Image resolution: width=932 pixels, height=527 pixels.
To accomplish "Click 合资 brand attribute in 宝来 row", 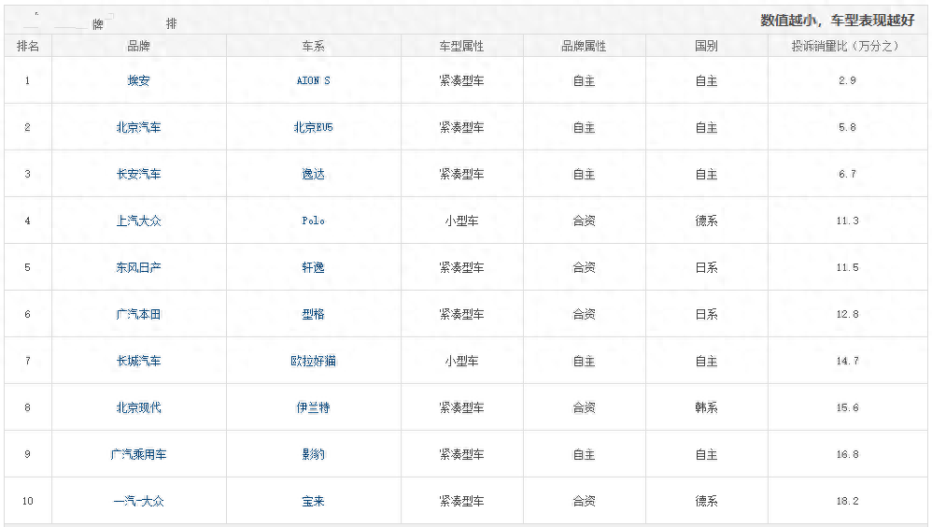I will click(585, 502).
